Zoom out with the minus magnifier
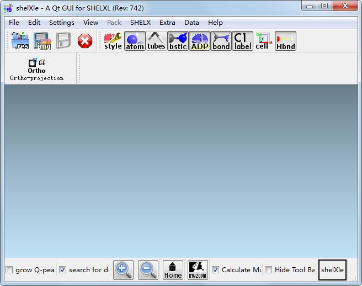 [148, 270]
